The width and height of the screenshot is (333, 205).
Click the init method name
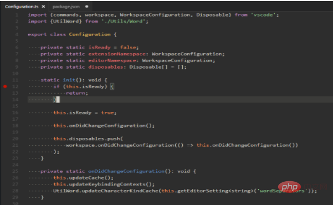69,80
